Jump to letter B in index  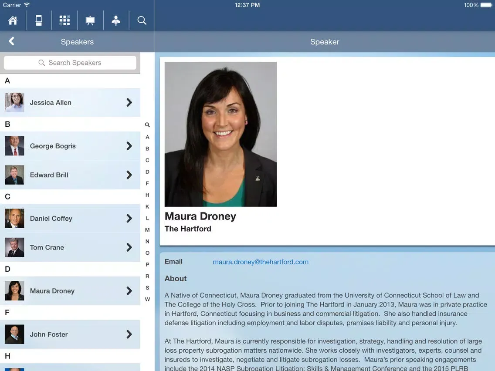pos(147,148)
